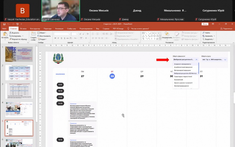Expand the shapes gallery arrow
The image size is (235, 147).
[x=159, y=38]
